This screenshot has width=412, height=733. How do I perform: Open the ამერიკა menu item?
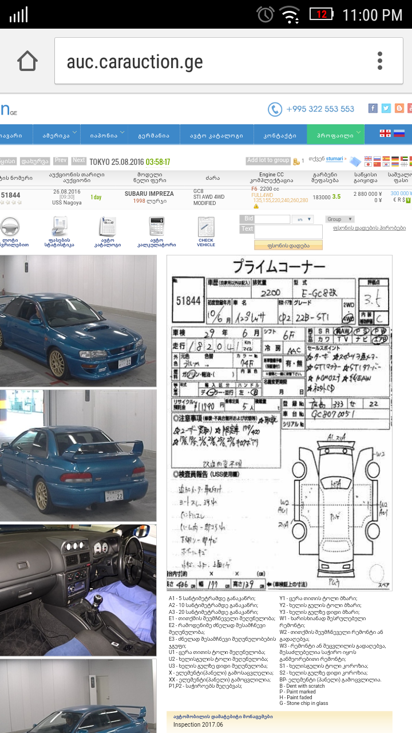[x=57, y=136]
